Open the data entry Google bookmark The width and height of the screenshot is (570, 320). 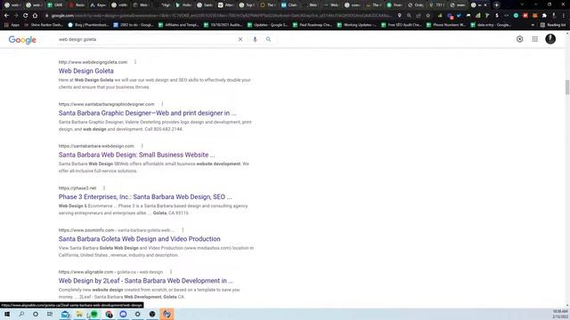[x=491, y=25]
